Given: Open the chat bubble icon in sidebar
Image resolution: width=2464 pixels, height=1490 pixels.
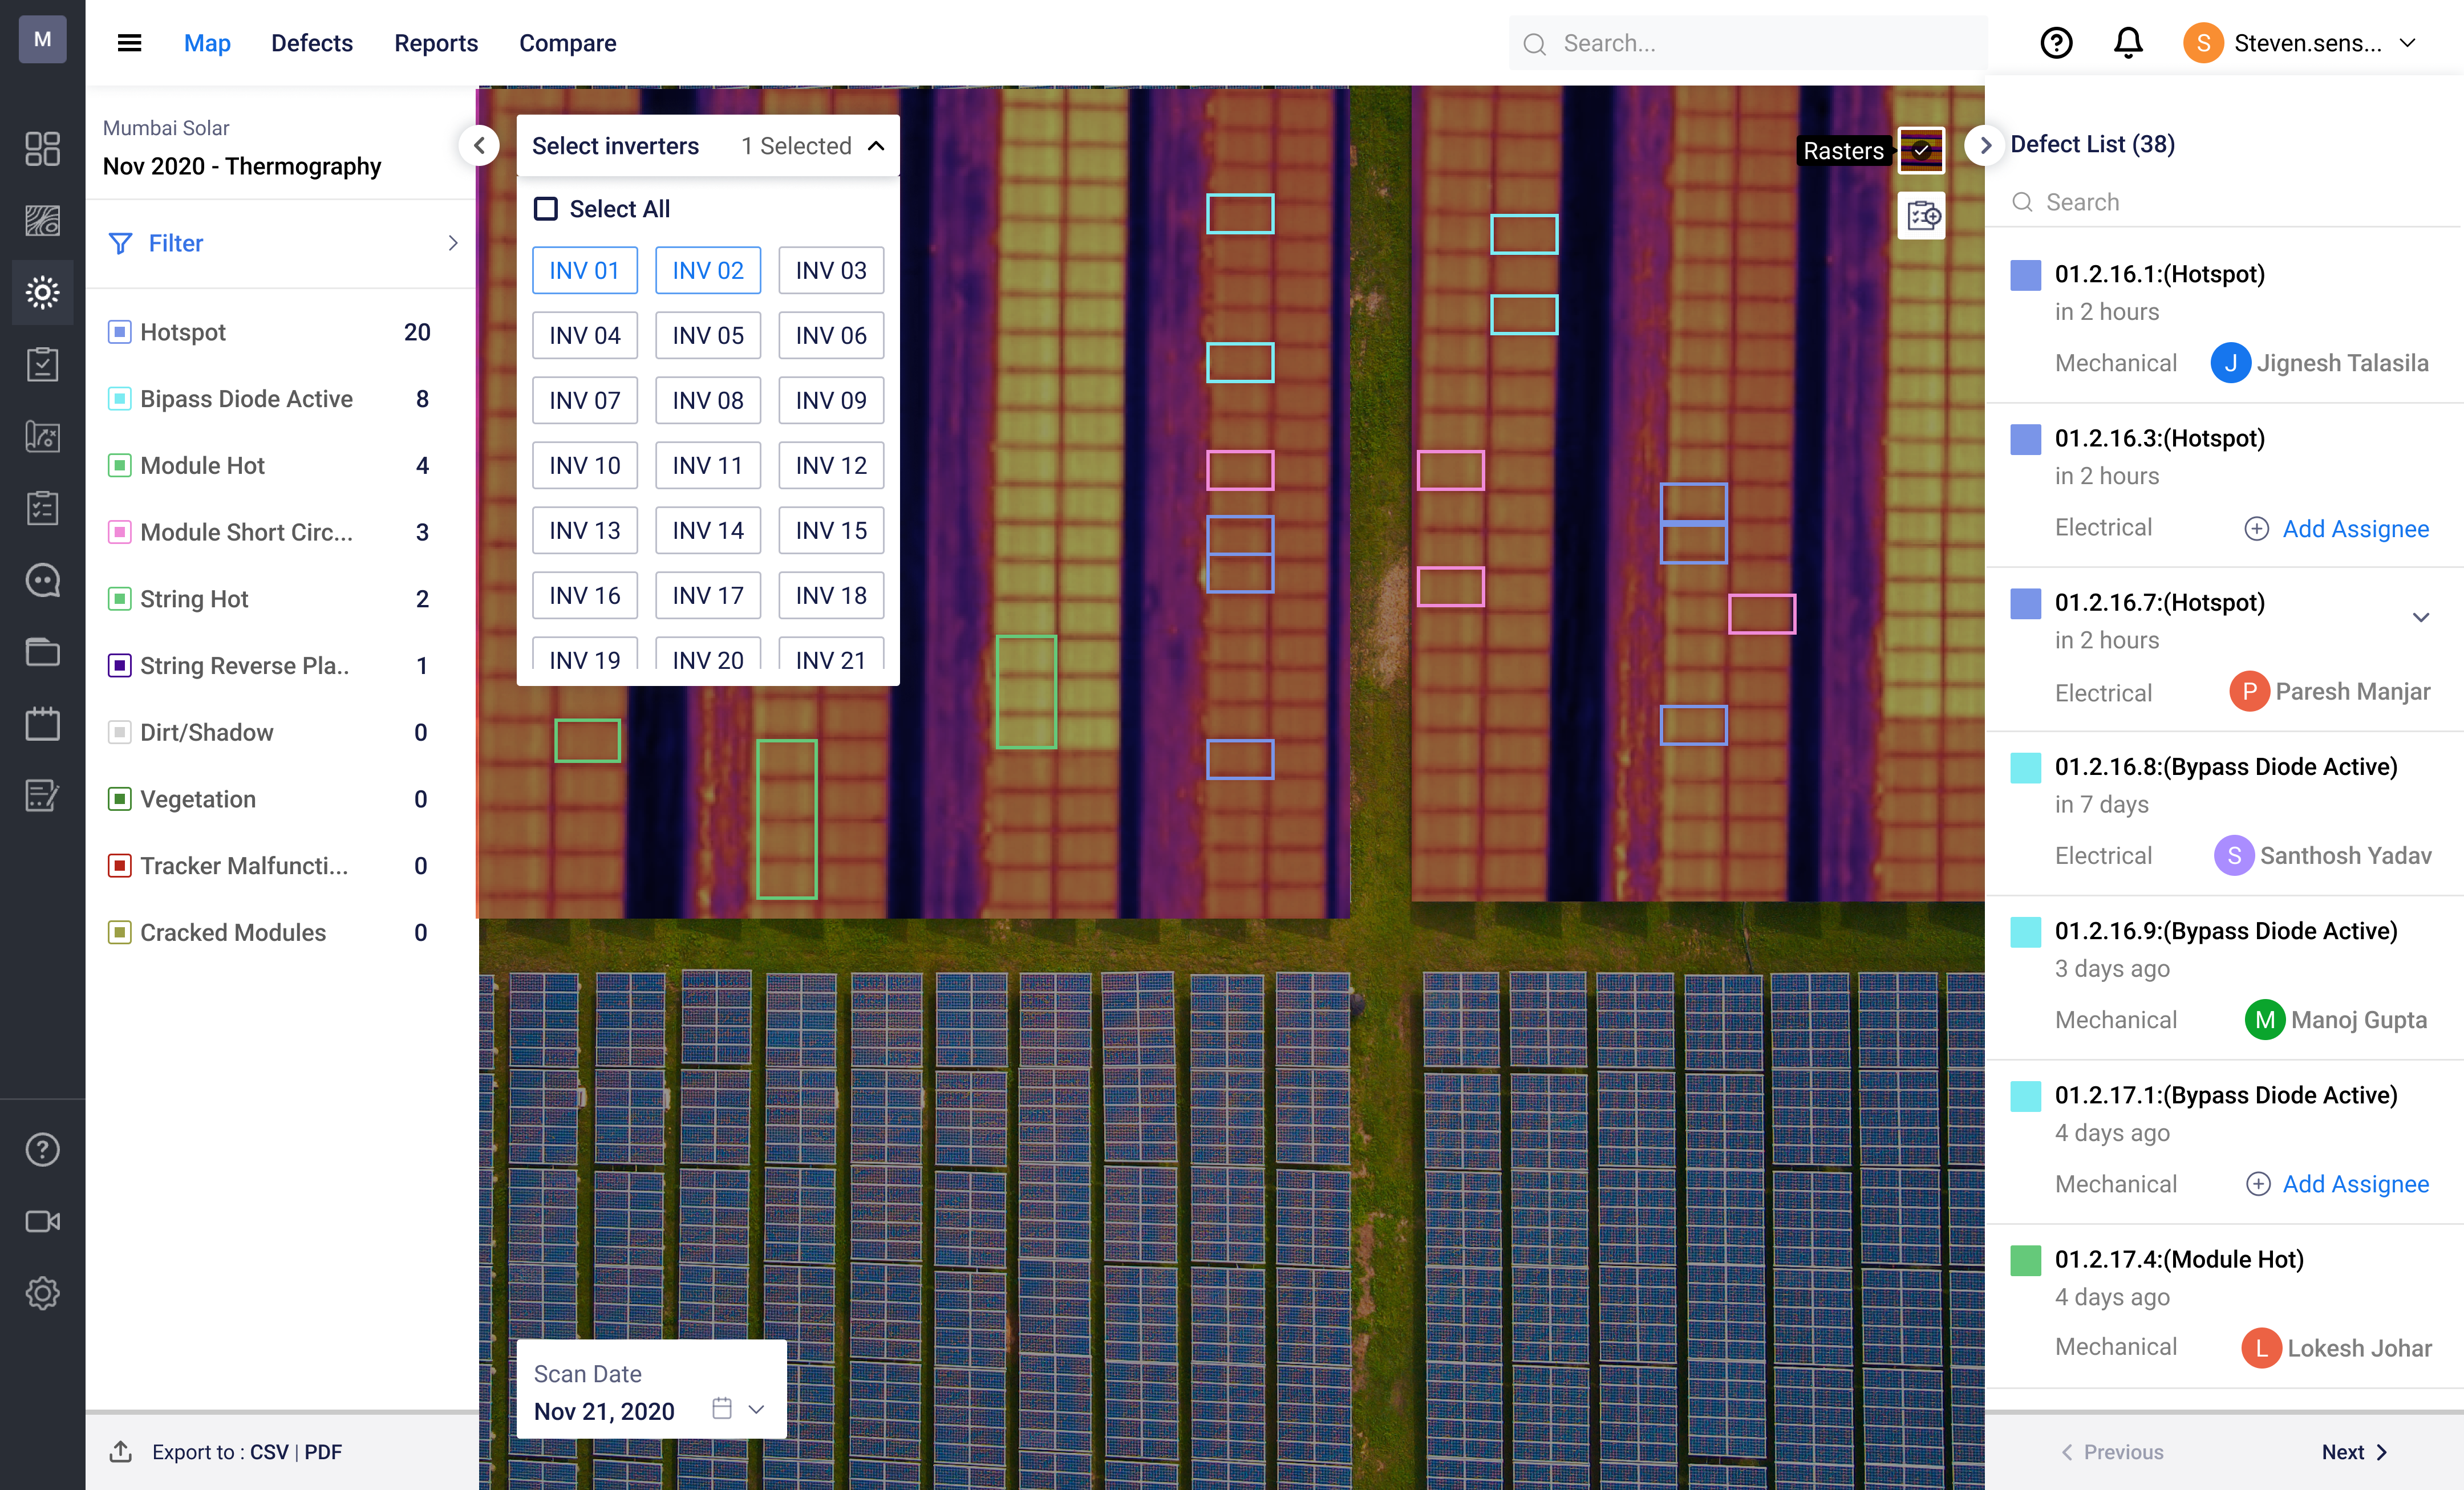Looking at the screenshot, I should pos(42,580).
